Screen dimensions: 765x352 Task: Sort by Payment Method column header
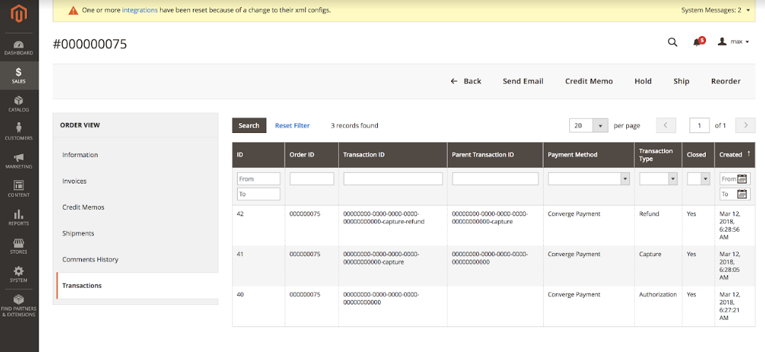(589, 154)
